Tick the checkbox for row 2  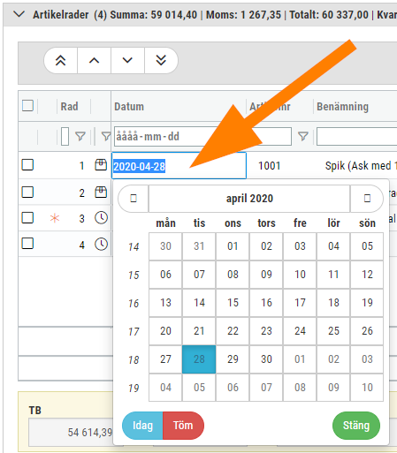pos(27,193)
